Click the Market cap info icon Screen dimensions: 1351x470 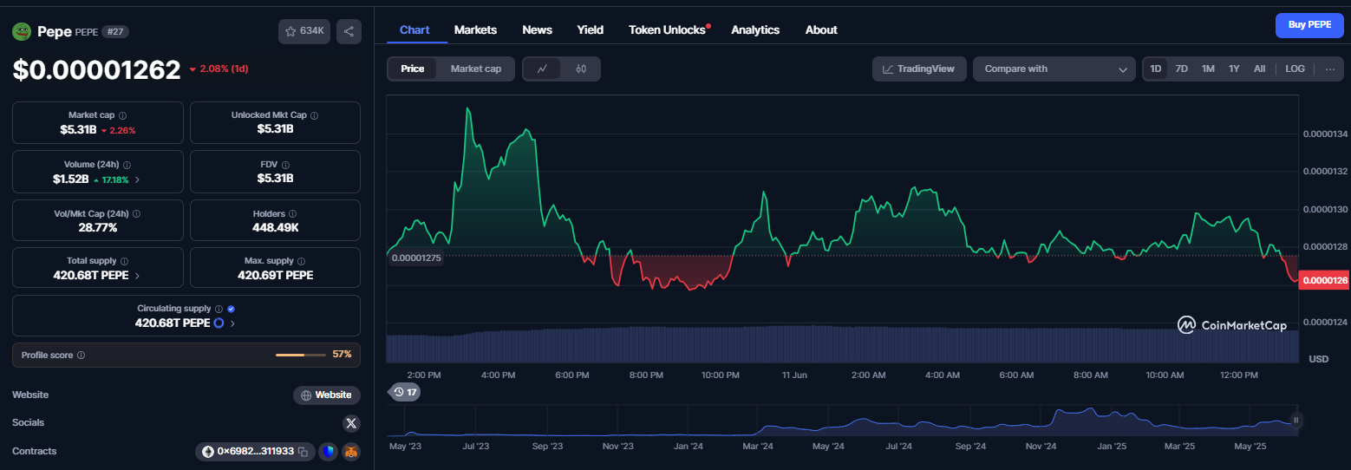point(122,115)
